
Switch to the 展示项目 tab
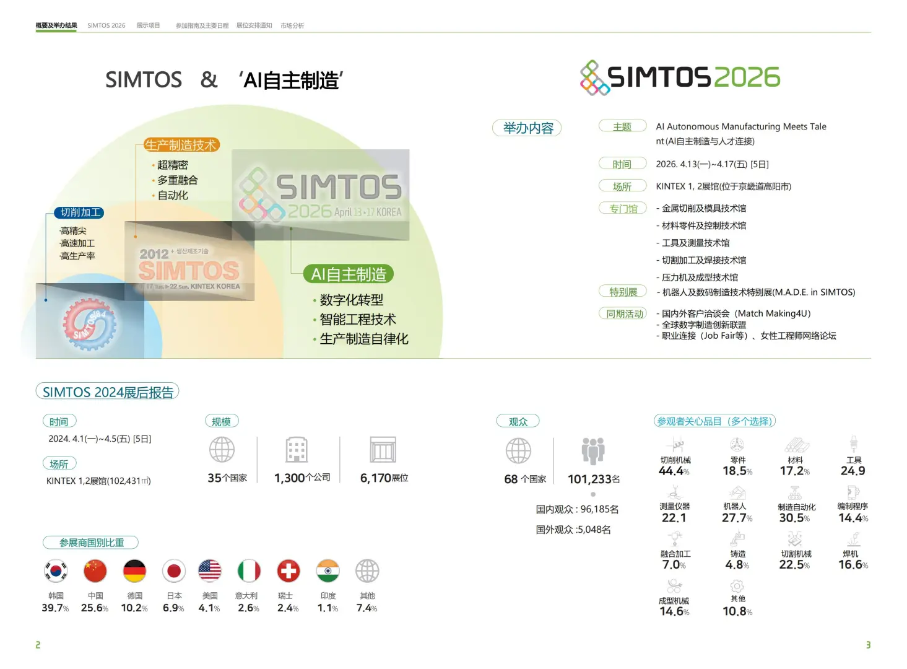(148, 25)
